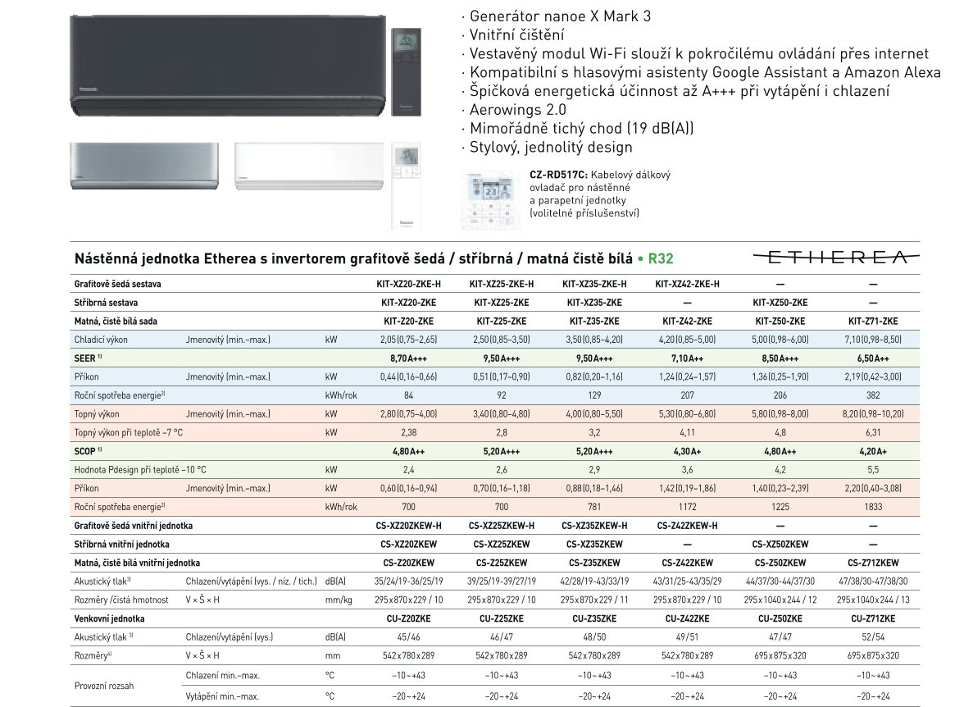This screenshot has height=707, width=973.
Task: Click the graphite grey Etherea unit image
Action: 228,65
